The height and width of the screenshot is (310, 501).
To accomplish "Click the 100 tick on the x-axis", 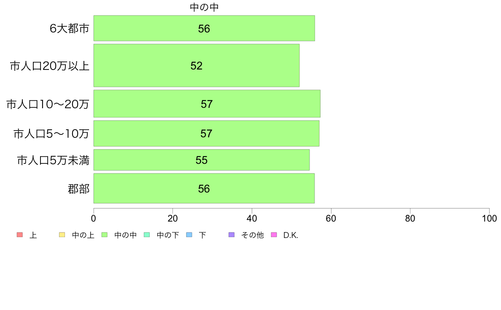I will click(489, 218).
